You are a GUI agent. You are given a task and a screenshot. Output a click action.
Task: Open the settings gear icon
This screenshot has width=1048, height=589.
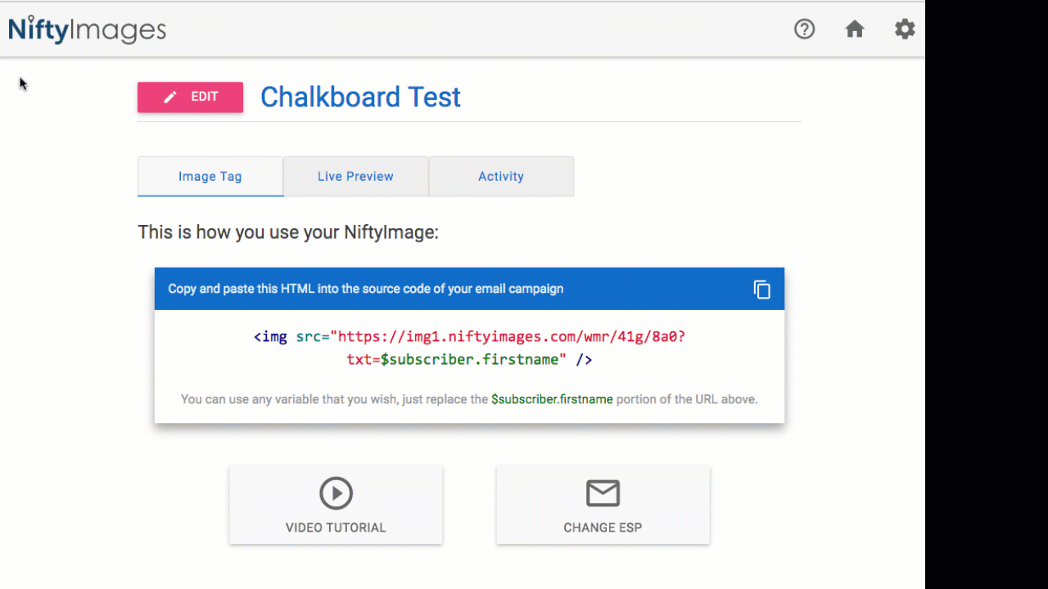coord(905,29)
